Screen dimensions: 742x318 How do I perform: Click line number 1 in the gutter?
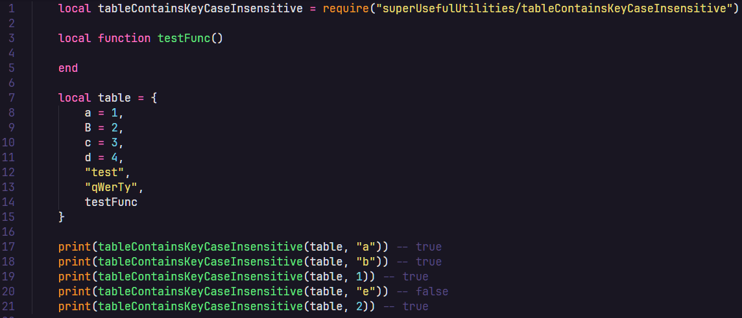point(12,8)
